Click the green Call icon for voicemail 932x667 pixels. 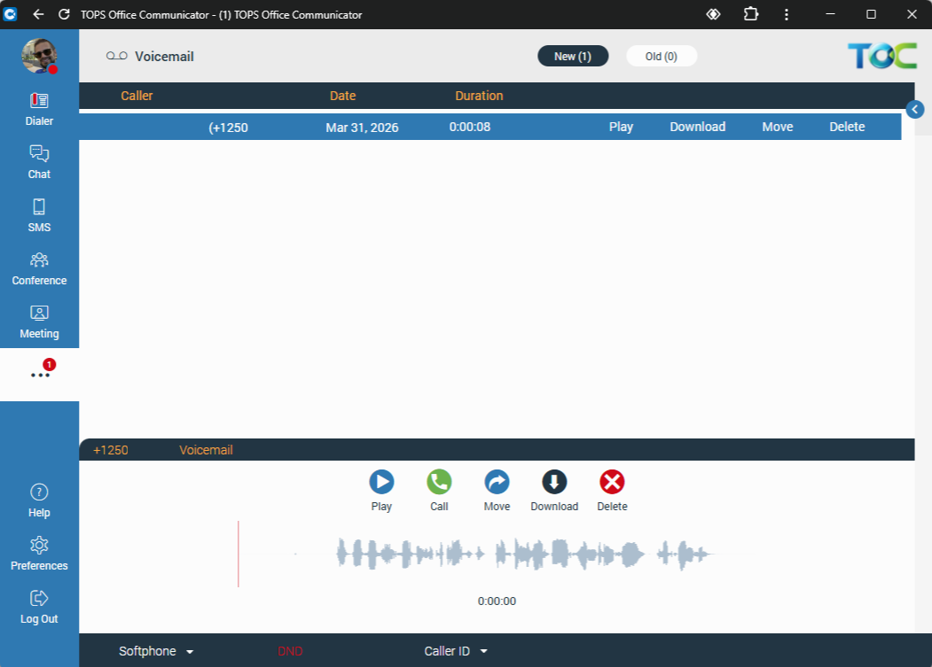pyautogui.click(x=439, y=482)
